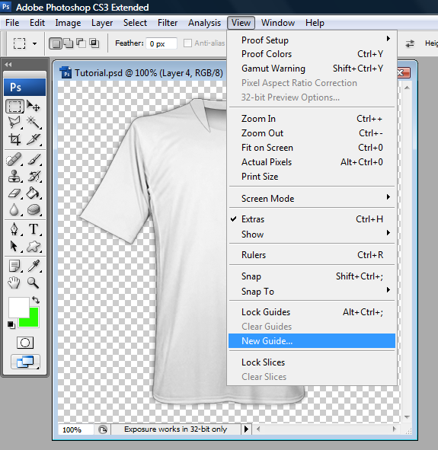Screen dimensions: 438x450
Task: Click the document vertical scrollbar down arrow
Action: (407, 417)
